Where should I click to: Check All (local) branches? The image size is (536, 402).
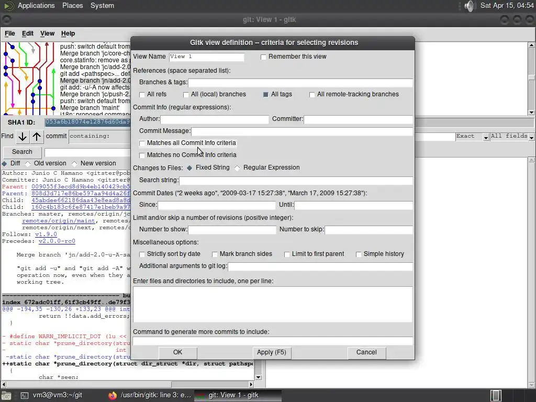pos(186,95)
